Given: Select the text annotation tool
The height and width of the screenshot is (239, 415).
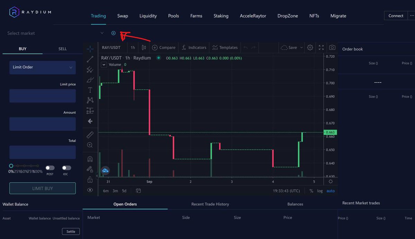Looking at the screenshot, I should click(90, 90).
